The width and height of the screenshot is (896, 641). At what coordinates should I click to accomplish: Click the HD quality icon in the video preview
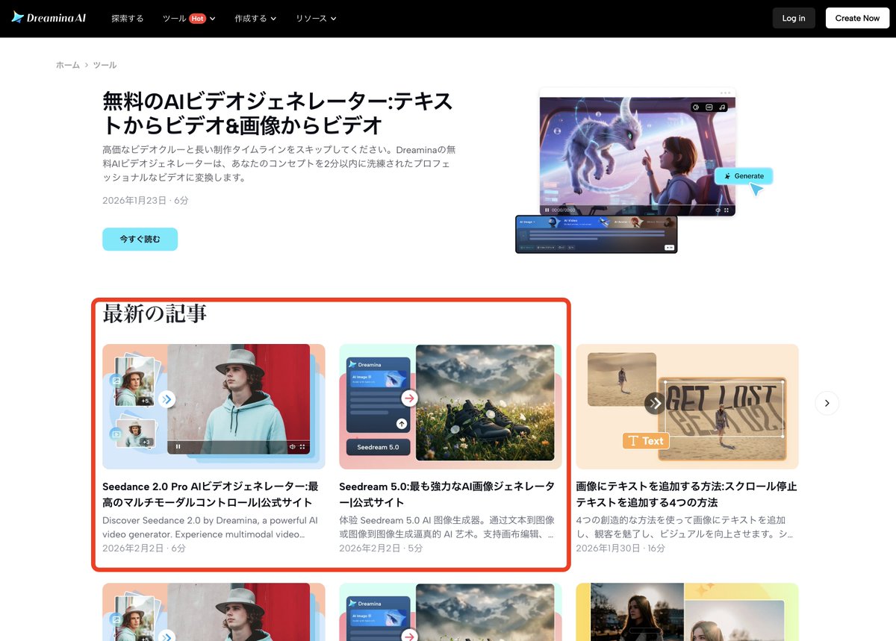tap(709, 107)
